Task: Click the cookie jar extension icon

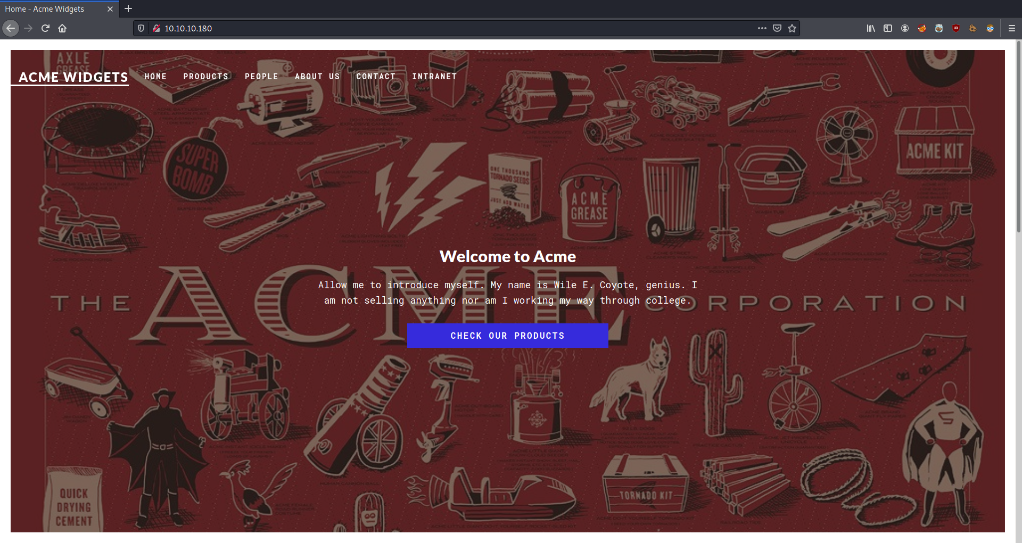Action: pyautogui.click(x=939, y=28)
